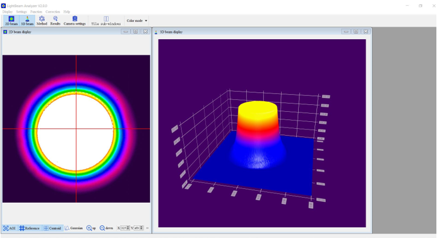Maximize the 3D beam display sub-window
This screenshot has width=437, height=238.
pos(356,32)
